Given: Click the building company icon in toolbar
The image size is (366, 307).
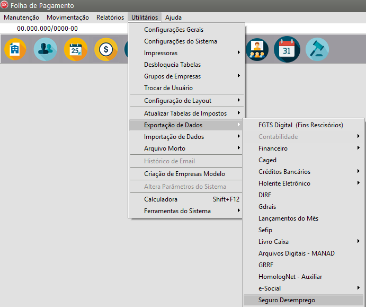Looking at the screenshot, I should click(x=15, y=50).
